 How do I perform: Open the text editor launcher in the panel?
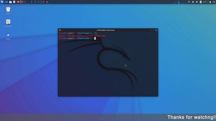coord(14,2)
